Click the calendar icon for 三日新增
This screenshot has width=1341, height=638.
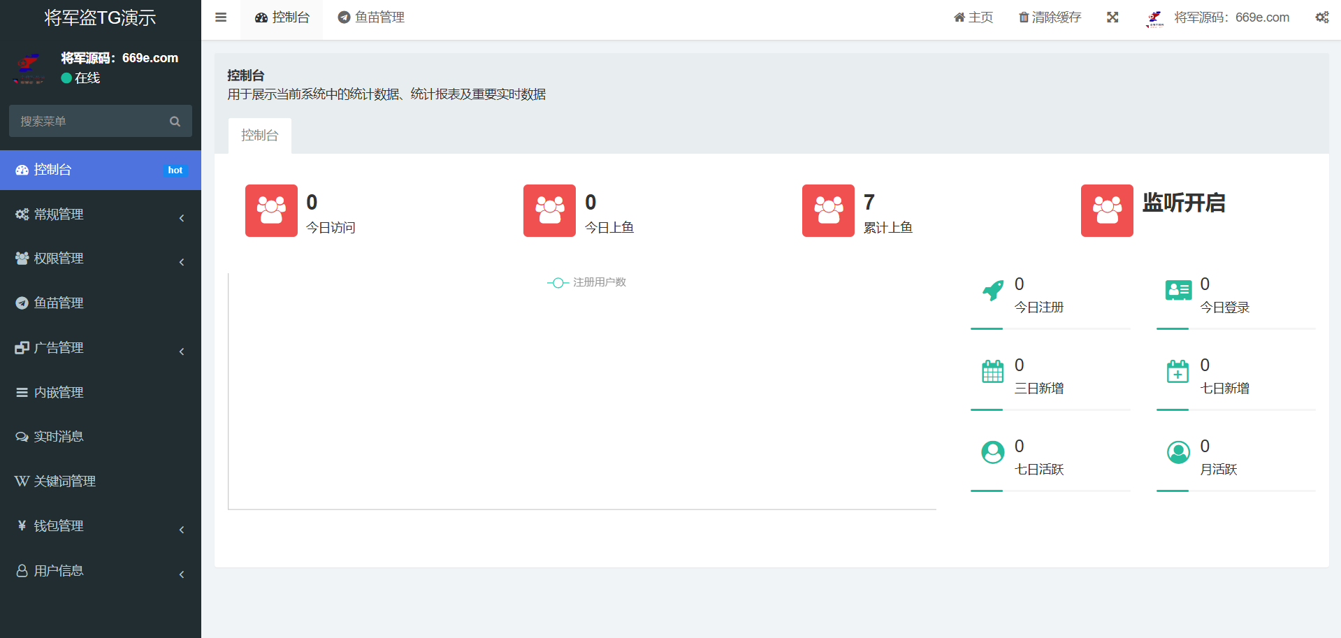[992, 372]
